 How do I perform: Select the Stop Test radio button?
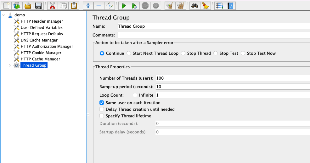coord(216,53)
